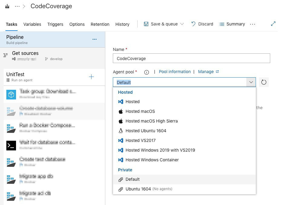Screen dimensions: 282x205
Task: Show Agent pool info tooltip icon
Action: click(146, 72)
